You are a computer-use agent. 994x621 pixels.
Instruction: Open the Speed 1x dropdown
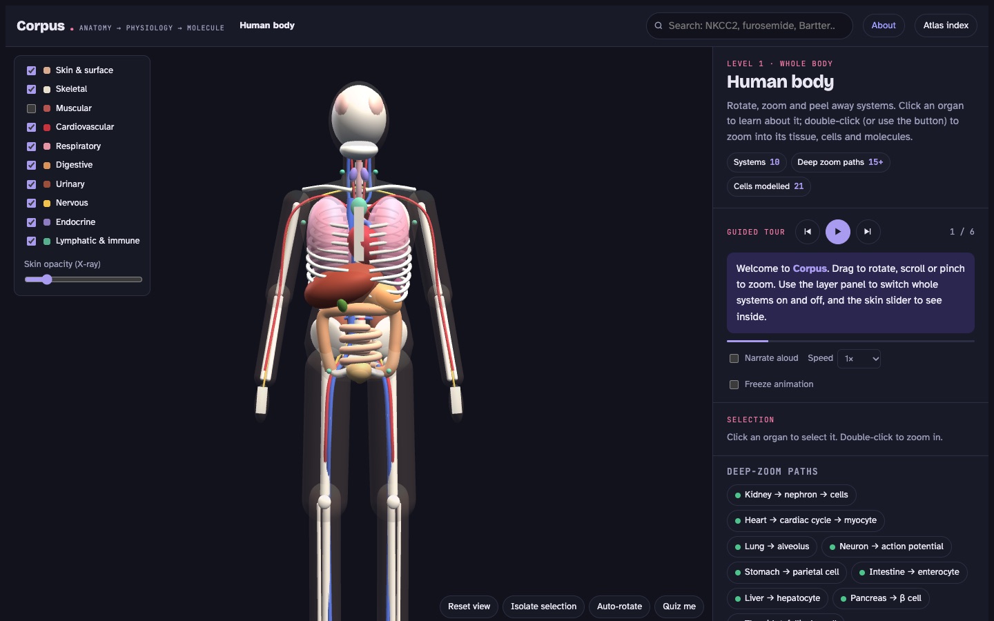[859, 359]
